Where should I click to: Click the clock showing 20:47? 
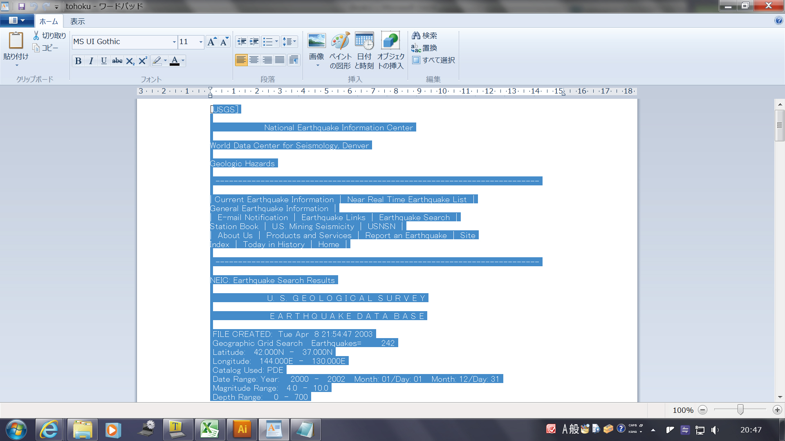pos(751,430)
